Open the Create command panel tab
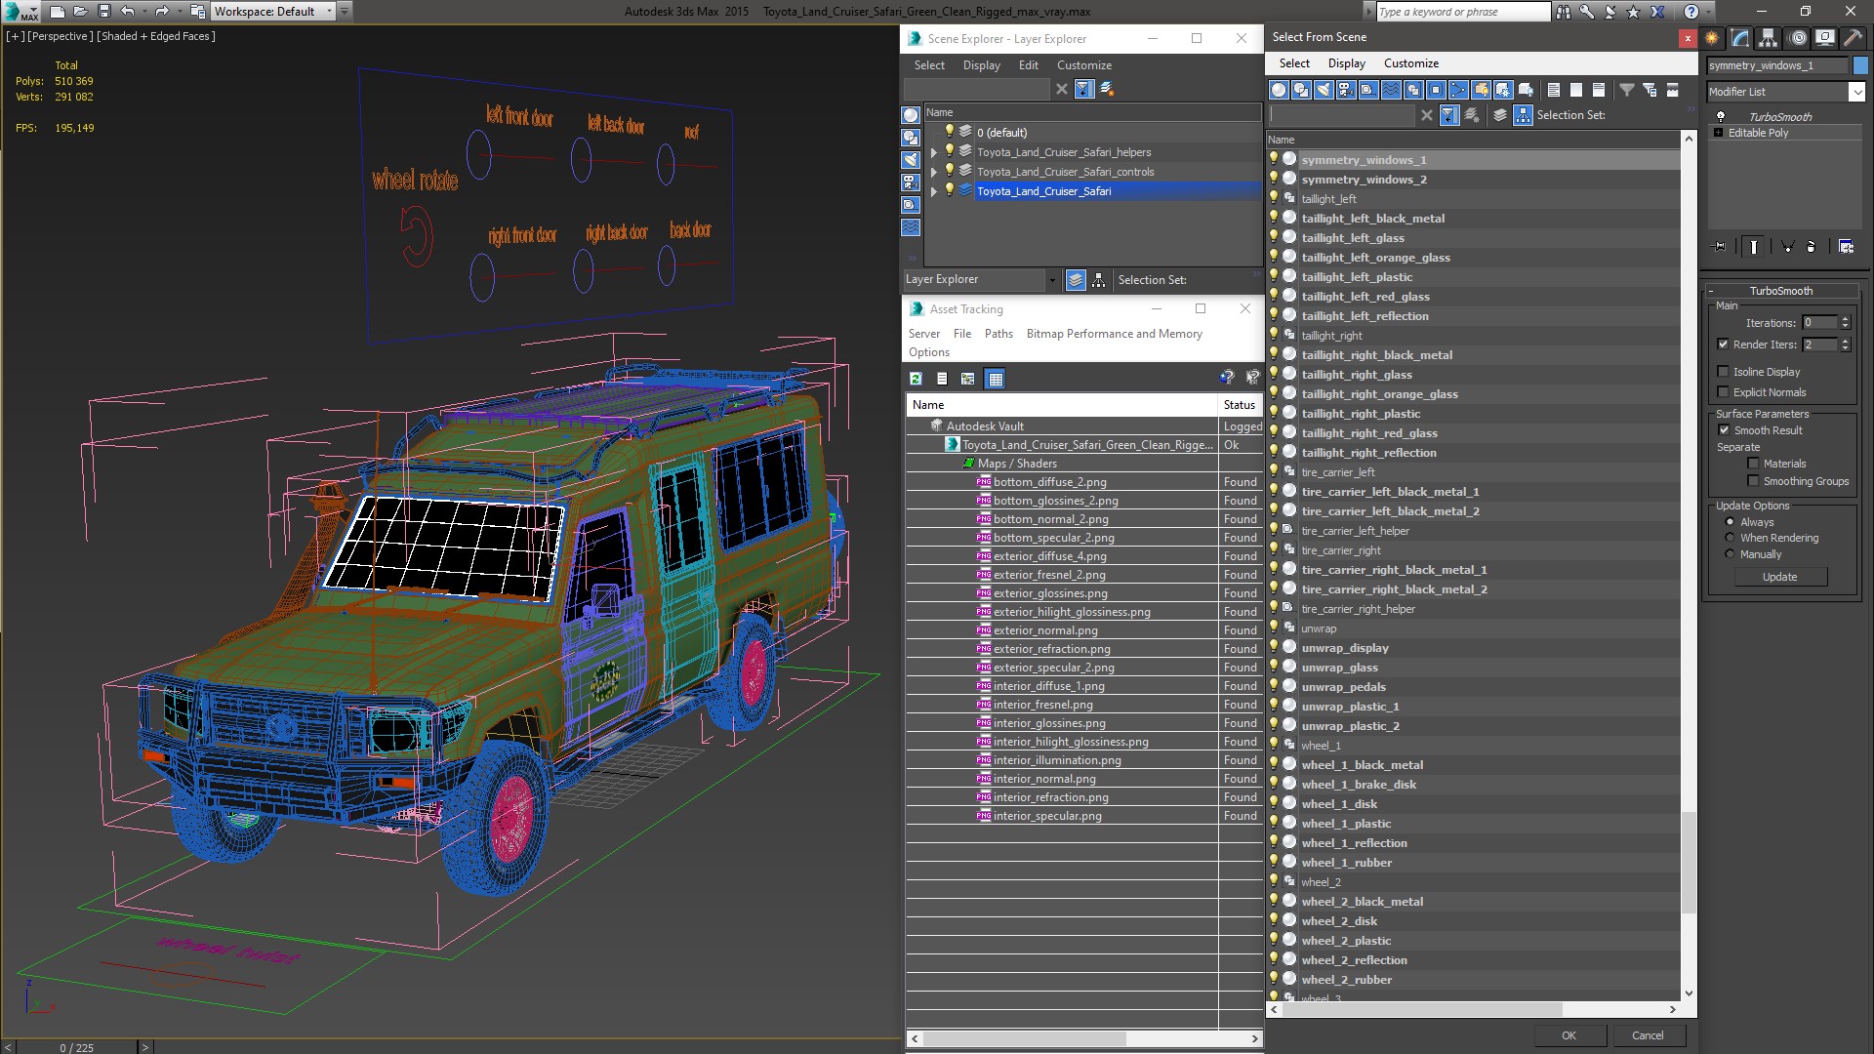This screenshot has height=1054, width=1874. click(1712, 38)
